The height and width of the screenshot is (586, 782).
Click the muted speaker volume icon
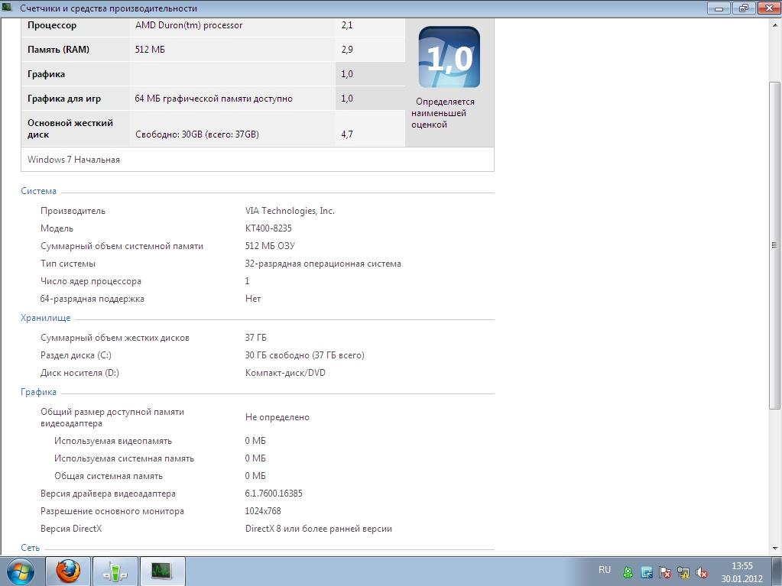pos(702,572)
